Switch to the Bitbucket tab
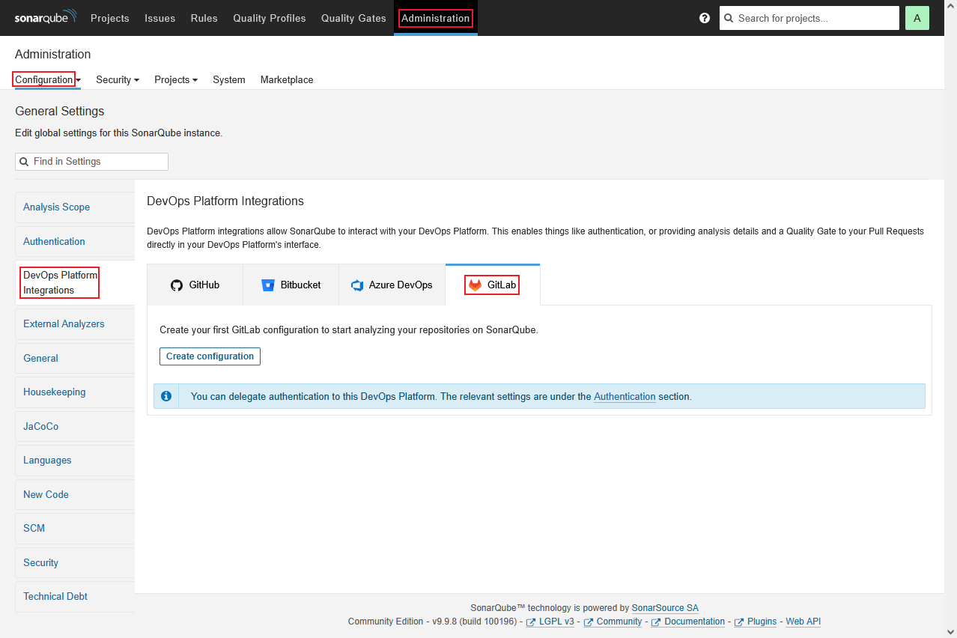Image resolution: width=957 pixels, height=638 pixels. tap(291, 285)
